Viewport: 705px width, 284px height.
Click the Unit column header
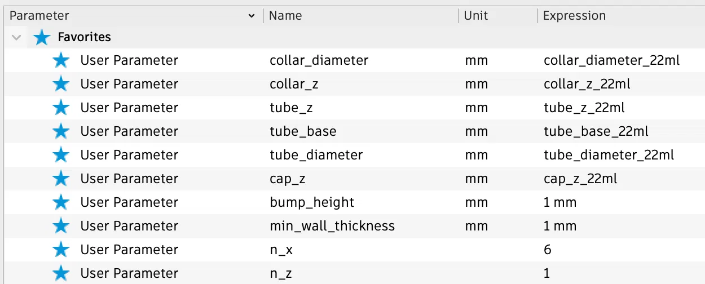[476, 16]
